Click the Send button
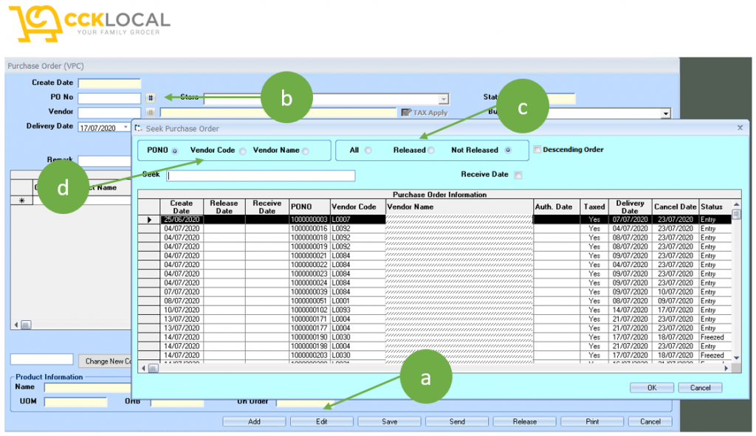756x436 pixels. 457,421
